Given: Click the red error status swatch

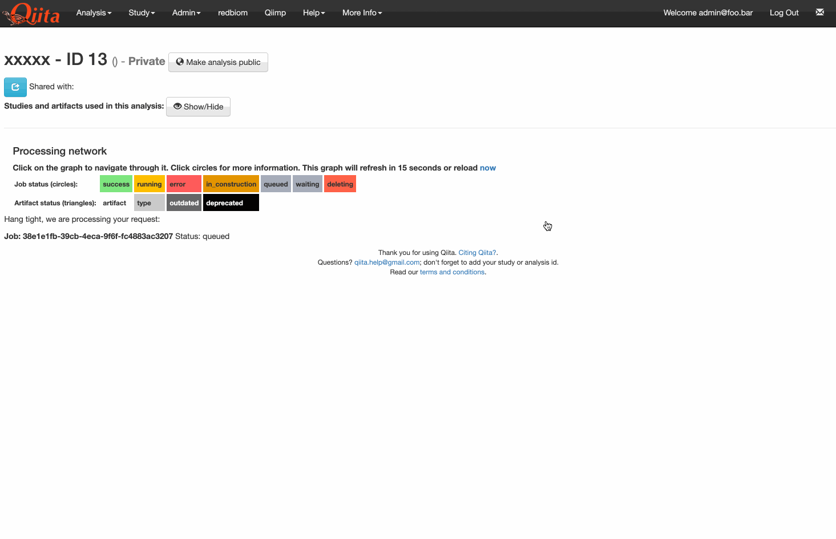Looking at the screenshot, I should click(184, 184).
